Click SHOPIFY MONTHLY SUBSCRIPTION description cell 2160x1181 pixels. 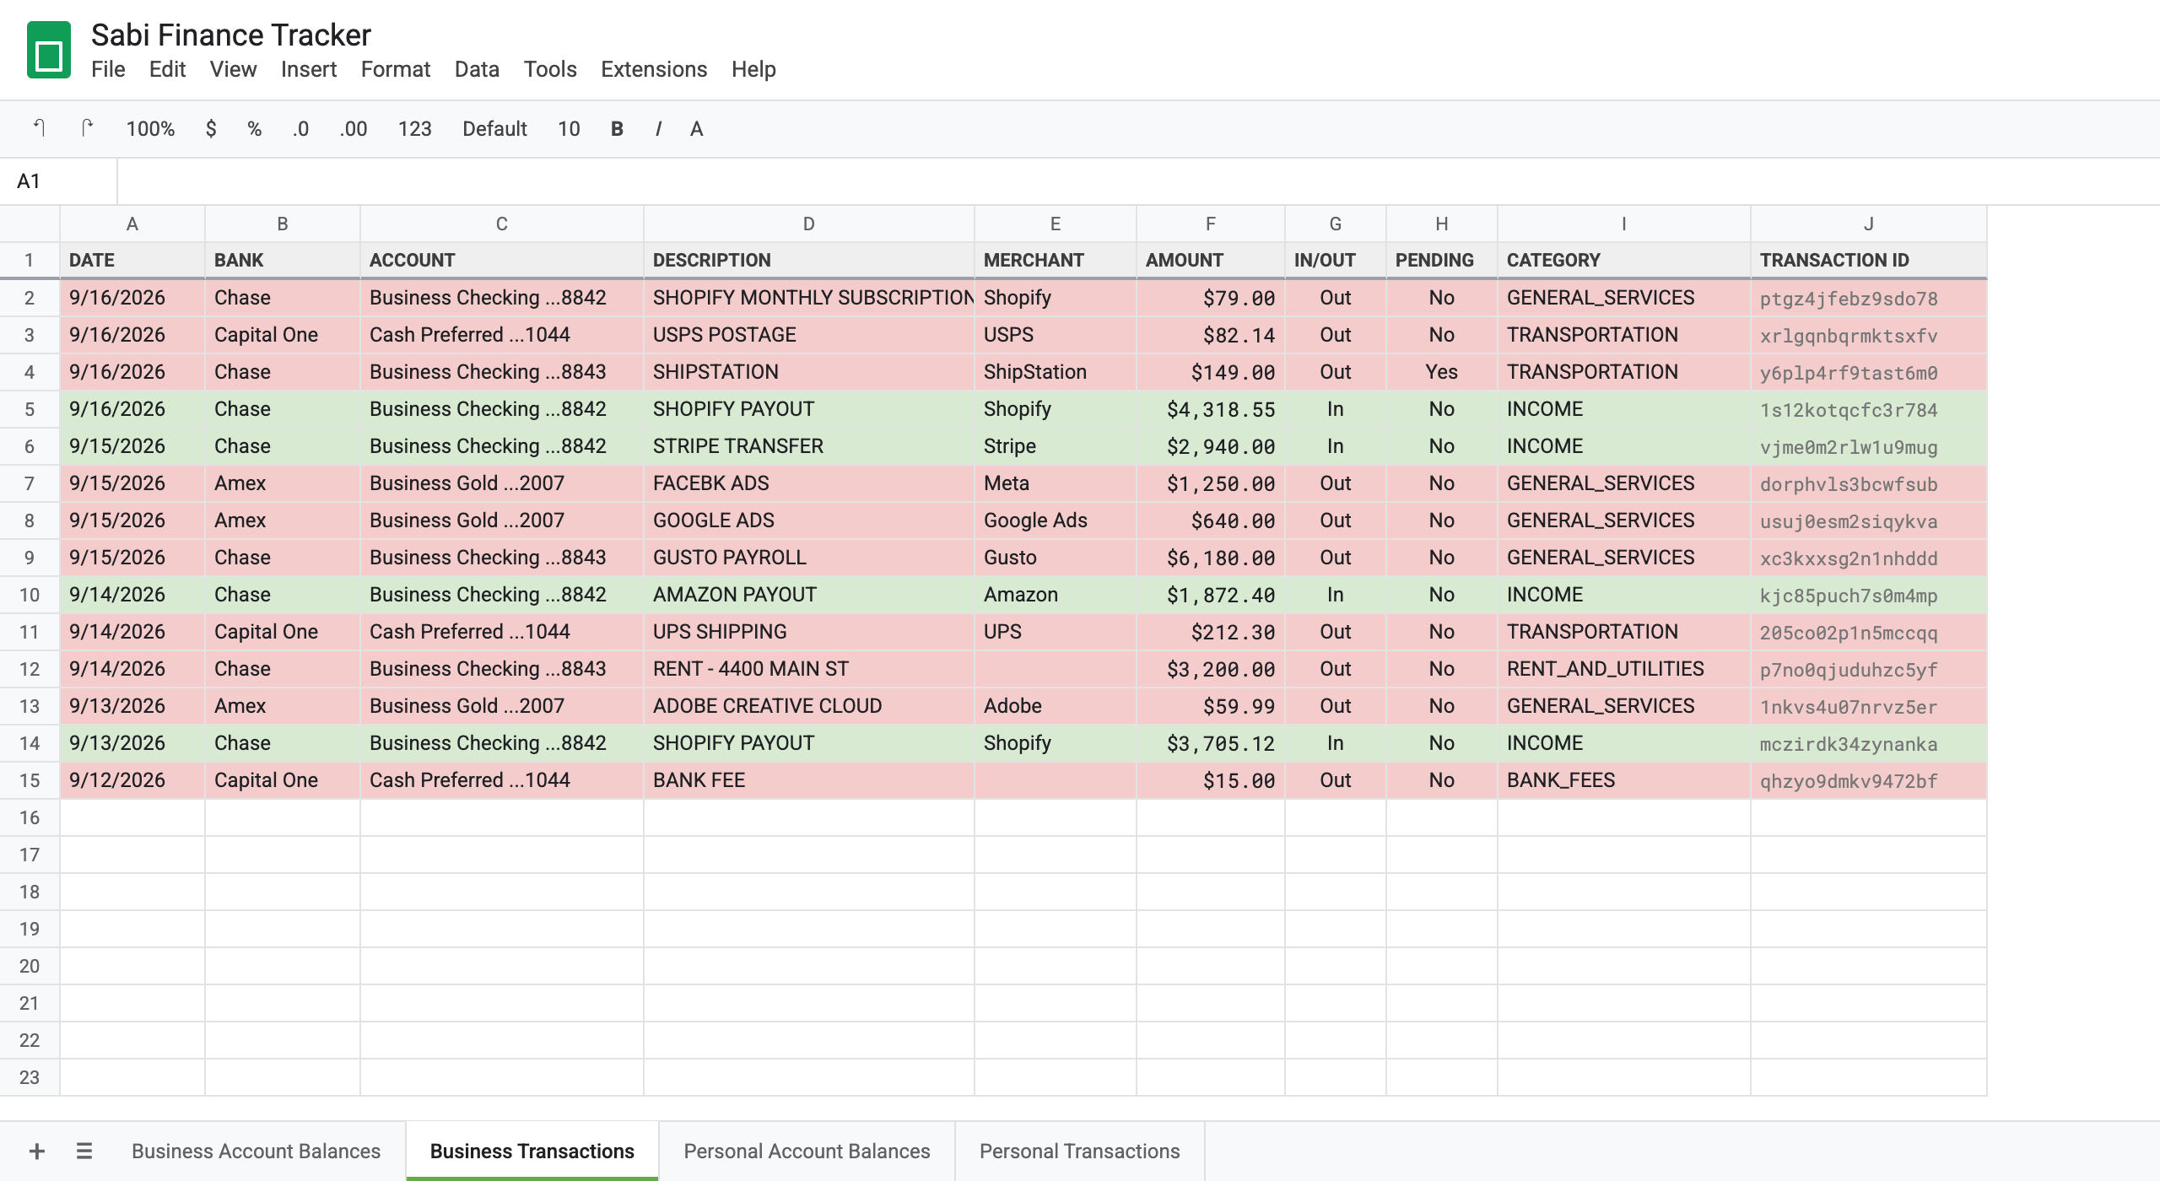pyautogui.click(x=809, y=298)
